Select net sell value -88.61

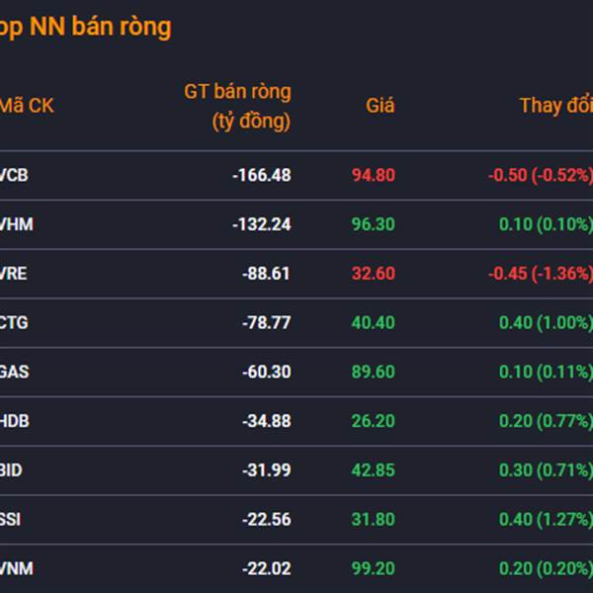click(x=267, y=274)
